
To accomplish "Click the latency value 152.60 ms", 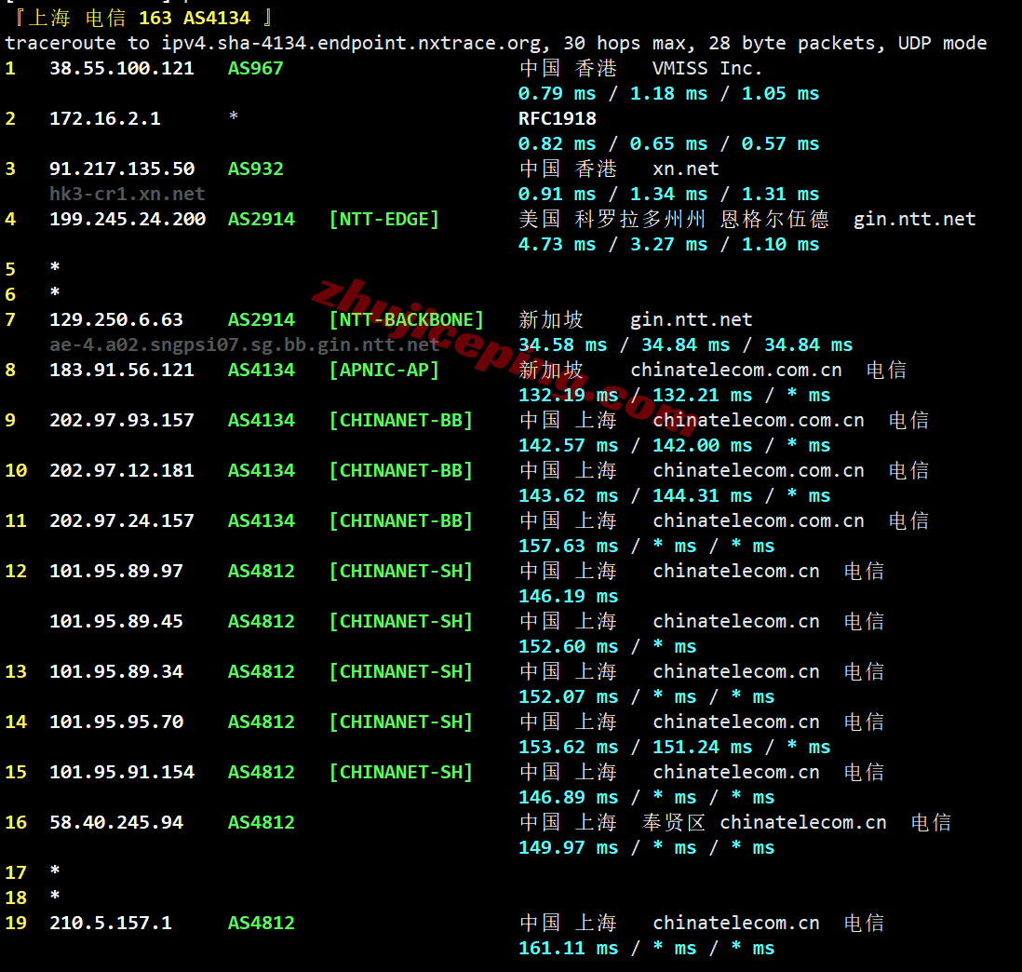I will [569, 646].
